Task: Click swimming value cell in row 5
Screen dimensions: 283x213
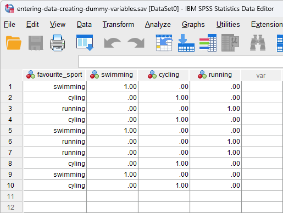Action: tap(112, 131)
